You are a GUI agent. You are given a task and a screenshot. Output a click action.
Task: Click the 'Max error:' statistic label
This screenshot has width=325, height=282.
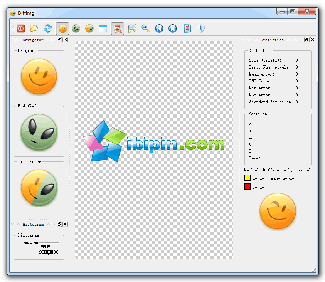260,95
